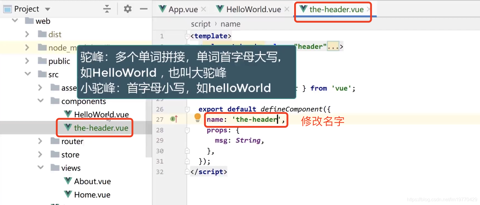The image size is (480, 205).
Task: Click the Vue icon of Home.vue
Action: tap(68, 194)
